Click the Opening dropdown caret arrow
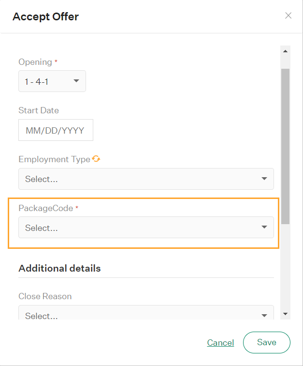Screen dimensions: 303x366 point(76,81)
